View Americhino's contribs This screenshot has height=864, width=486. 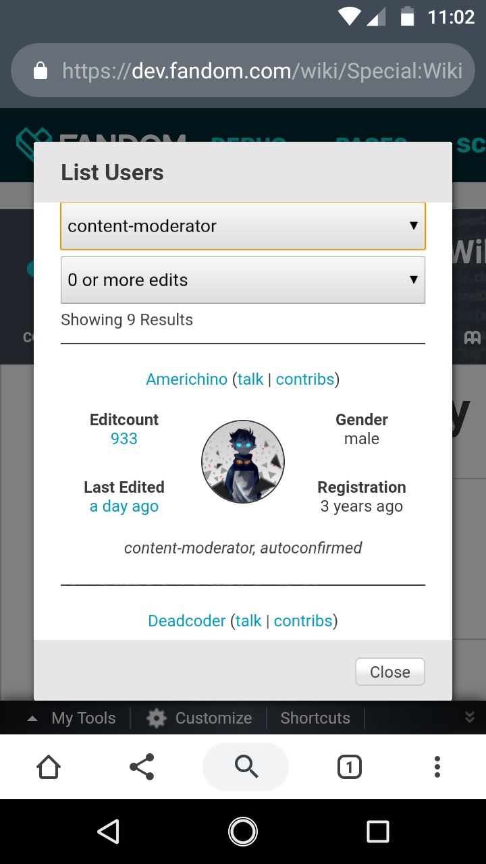click(x=305, y=379)
